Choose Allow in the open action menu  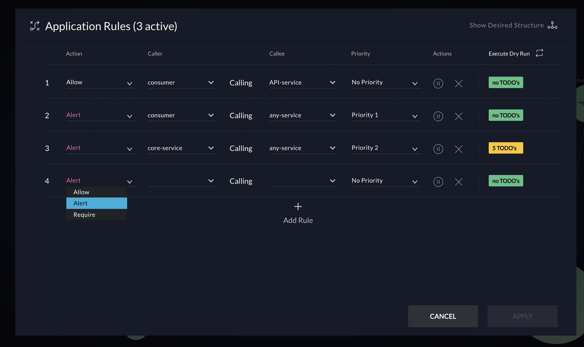[x=81, y=192]
